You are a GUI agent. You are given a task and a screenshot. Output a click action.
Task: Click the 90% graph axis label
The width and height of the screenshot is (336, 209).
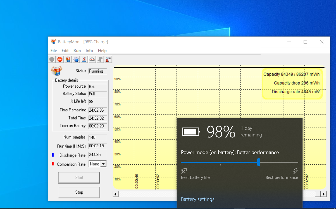[117, 79]
